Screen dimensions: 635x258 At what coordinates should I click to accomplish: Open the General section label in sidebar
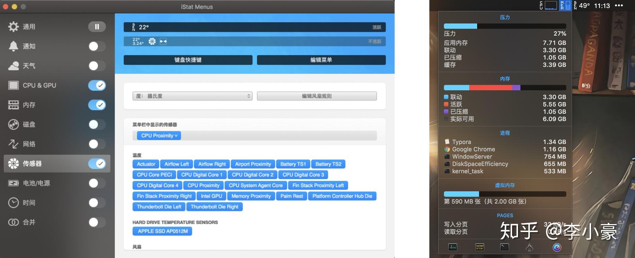29,27
